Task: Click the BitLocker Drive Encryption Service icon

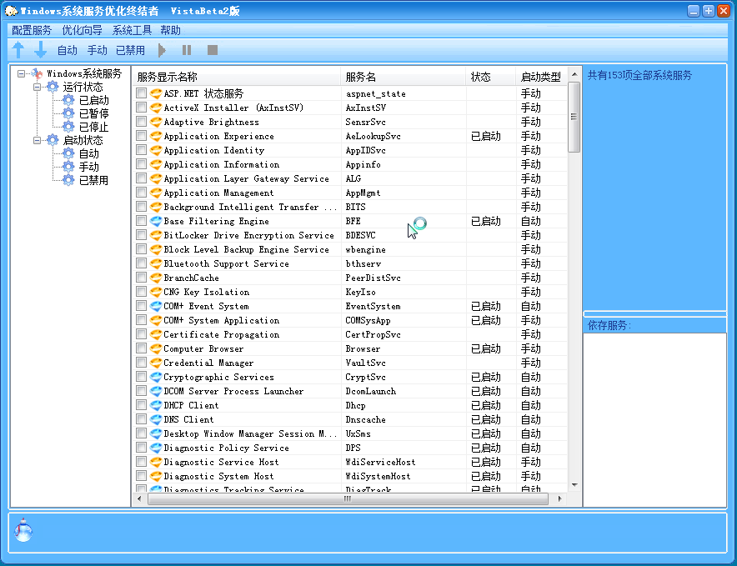Action: [x=155, y=236]
